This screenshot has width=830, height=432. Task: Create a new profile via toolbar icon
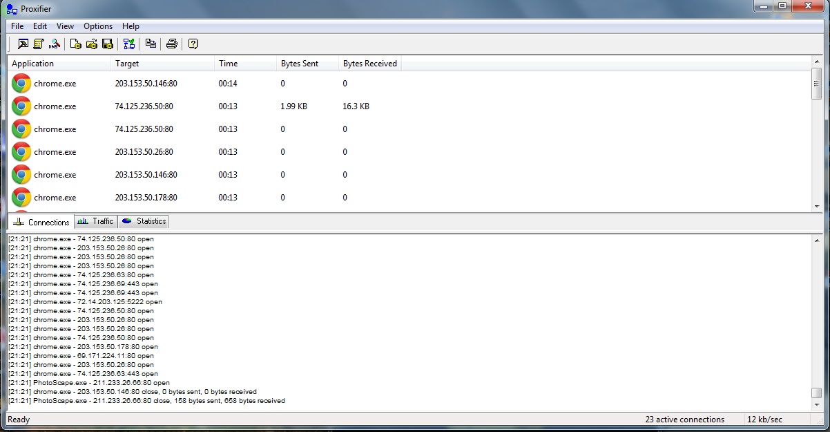click(76, 44)
